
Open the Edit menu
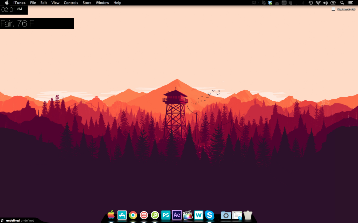coord(44,3)
